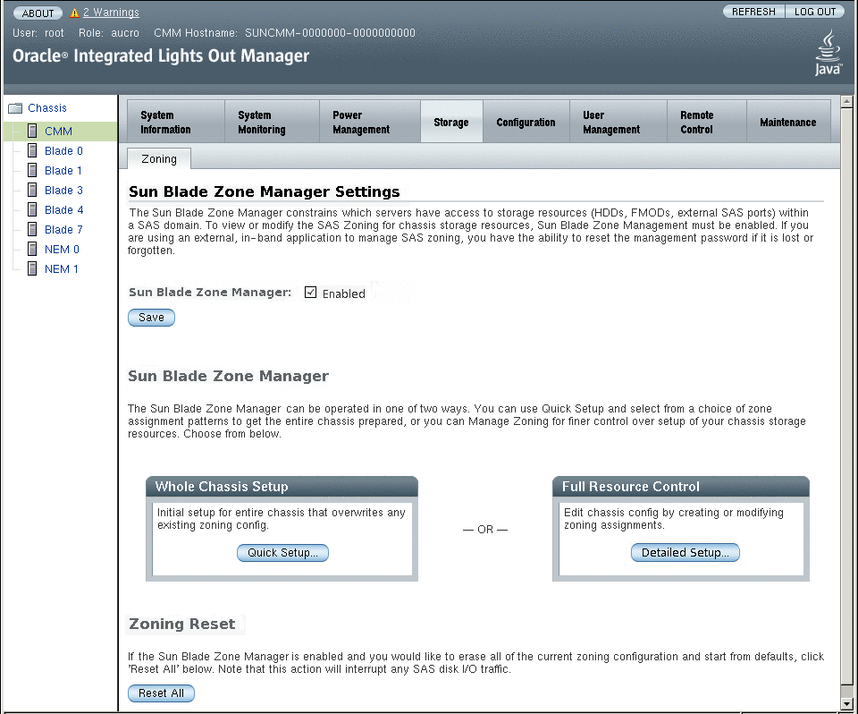Click the NEM 0 module icon
858x714 pixels.
[x=32, y=250]
